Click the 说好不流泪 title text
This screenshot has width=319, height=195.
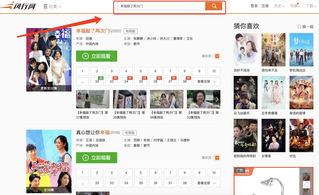pos(242,70)
